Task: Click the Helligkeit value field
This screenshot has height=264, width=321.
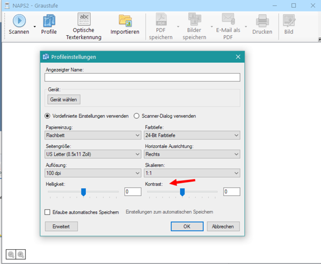Action: pos(133,192)
